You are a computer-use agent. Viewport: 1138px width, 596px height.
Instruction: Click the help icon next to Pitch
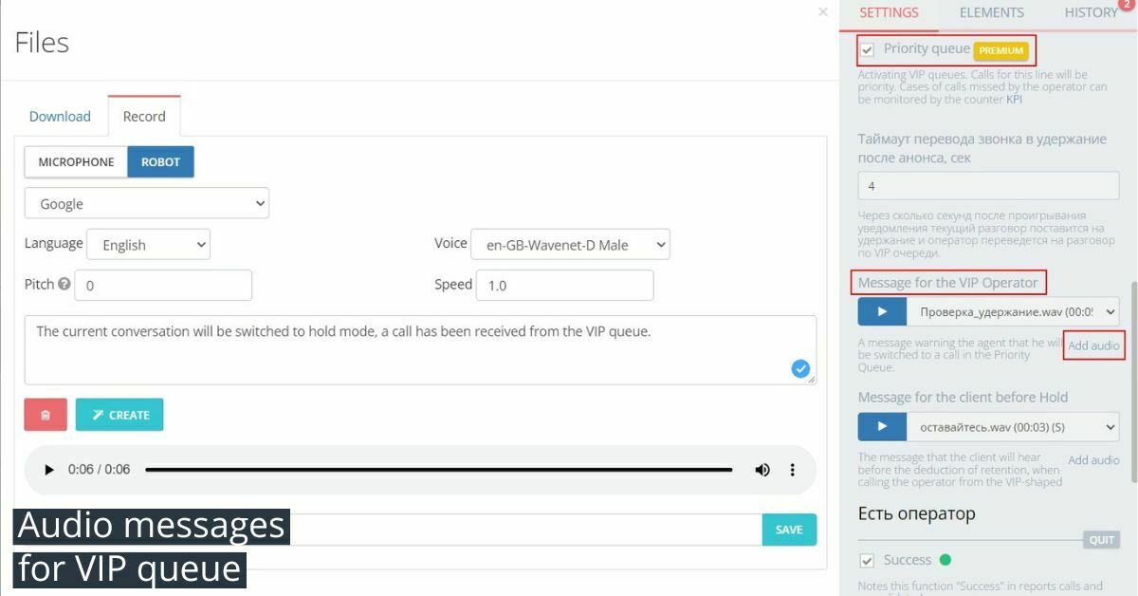[x=63, y=284]
